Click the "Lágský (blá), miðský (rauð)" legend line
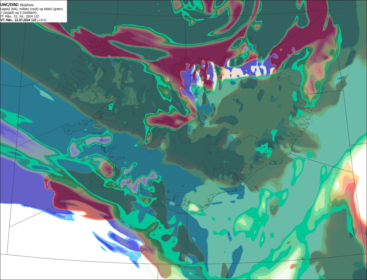The image size is (367, 280). tap(32, 9)
